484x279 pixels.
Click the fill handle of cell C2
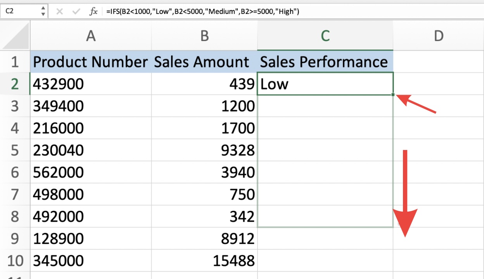tap(393, 95)
